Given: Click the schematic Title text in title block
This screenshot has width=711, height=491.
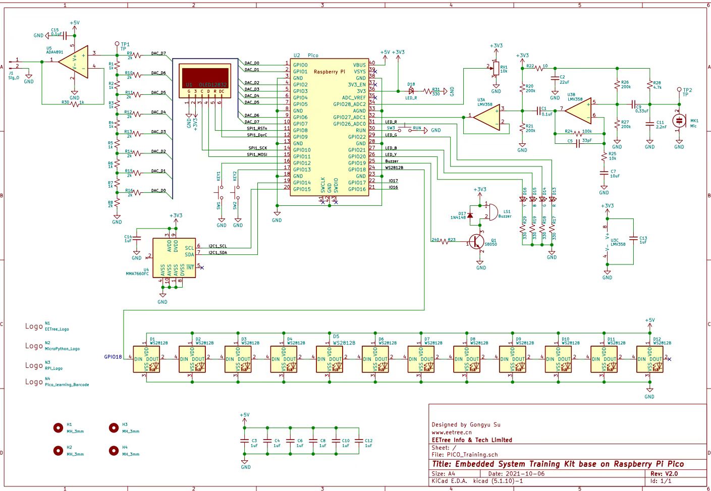Looking at the screenshot, I should [x=558, y=464].
